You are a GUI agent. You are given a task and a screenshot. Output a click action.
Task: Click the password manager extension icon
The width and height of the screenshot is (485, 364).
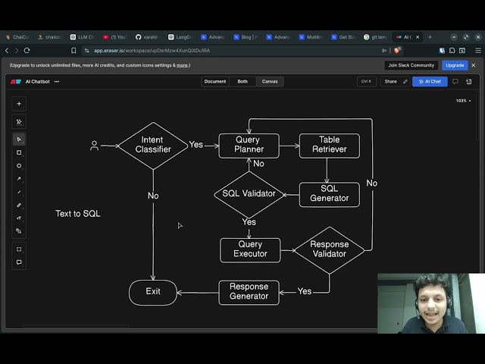[442, 51]
